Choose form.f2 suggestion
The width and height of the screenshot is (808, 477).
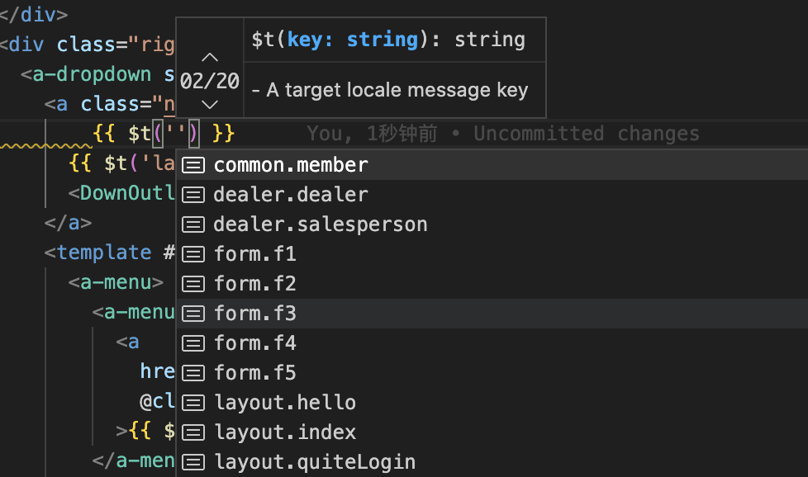[492, 284]
